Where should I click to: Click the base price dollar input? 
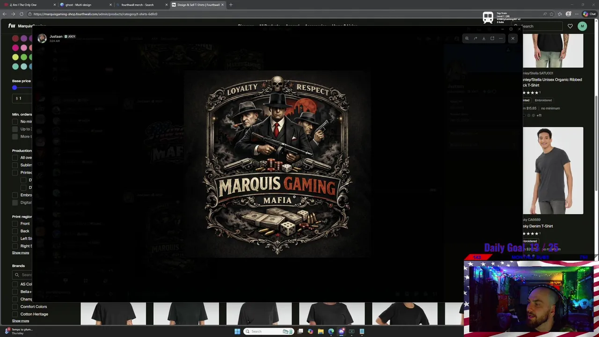click(x=22, y=98)
